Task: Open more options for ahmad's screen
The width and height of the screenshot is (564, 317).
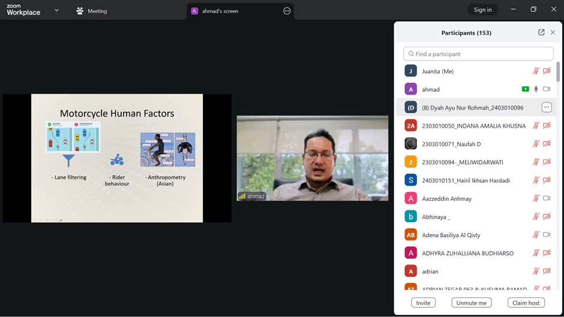Action: point(287,11)
